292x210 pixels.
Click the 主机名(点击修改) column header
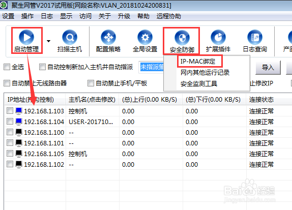coord(92,100)
